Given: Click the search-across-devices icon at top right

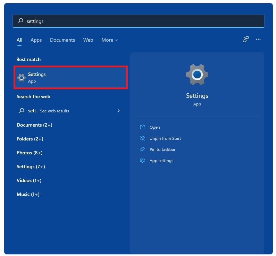Looking at the screenshot, I should 245,40.
